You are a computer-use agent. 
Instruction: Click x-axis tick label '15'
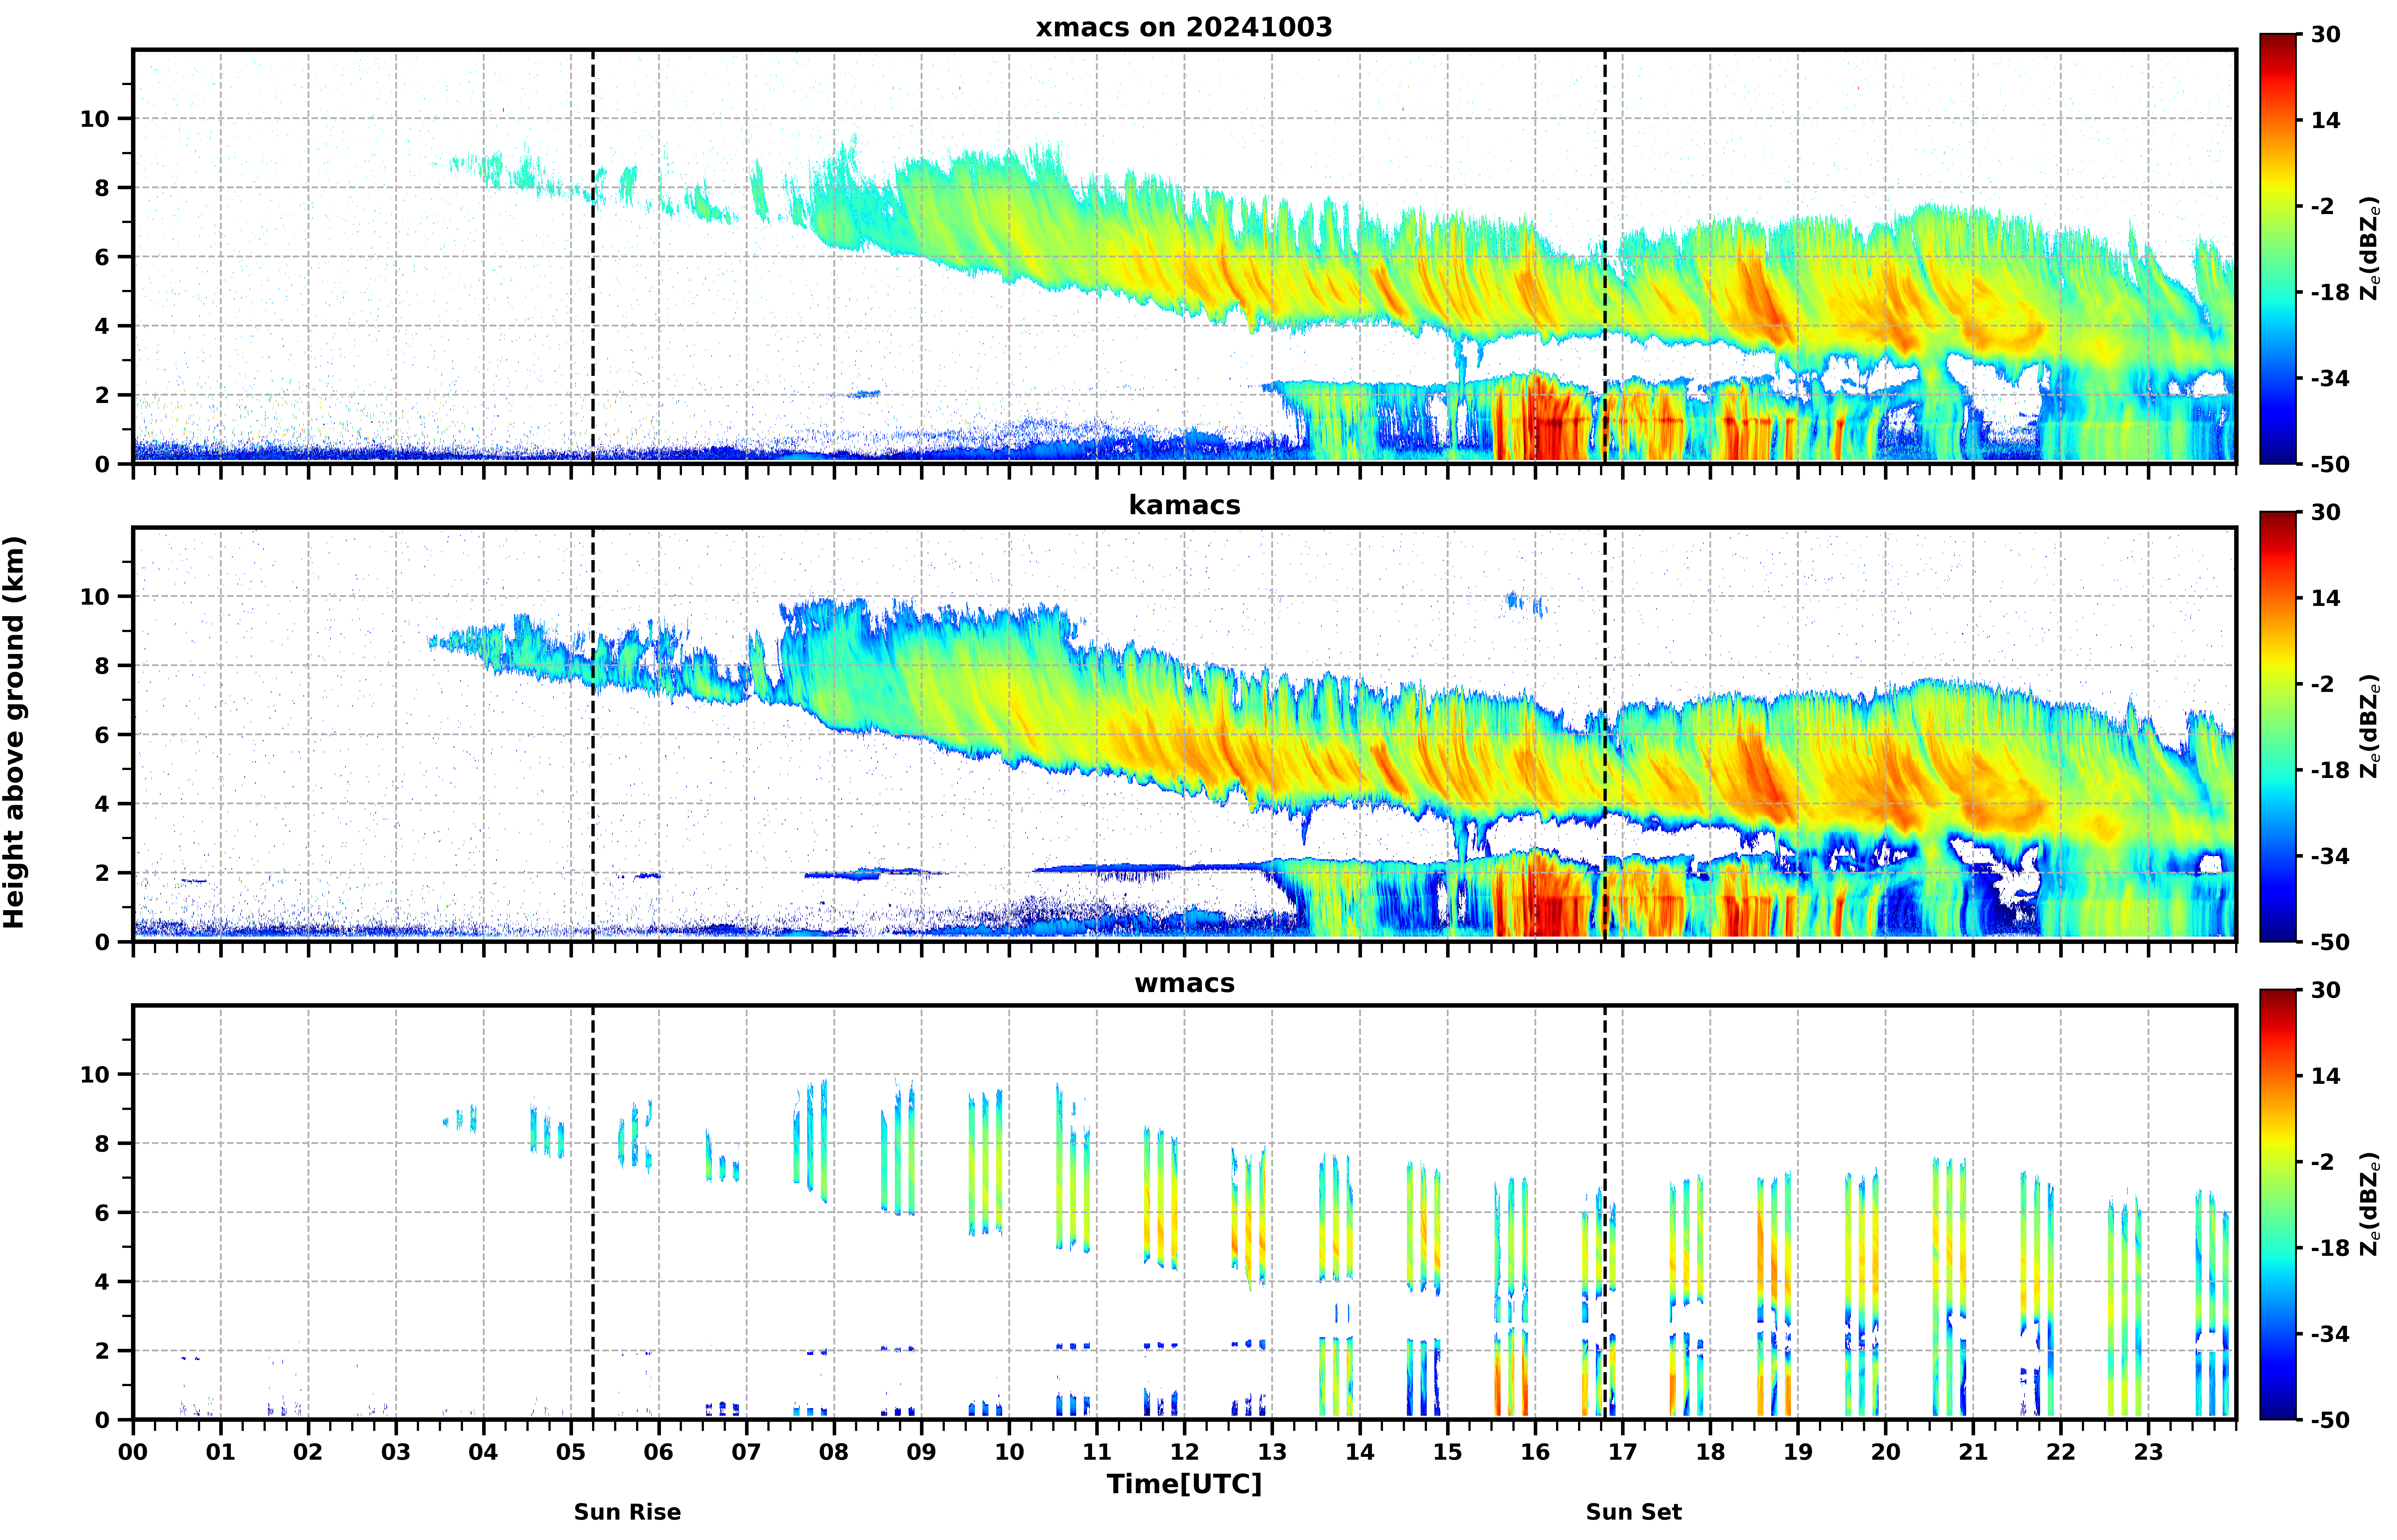[x=1448, y=1452]
